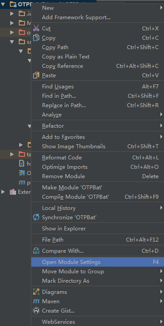Click the External Libraries bars icon
This screenshot has height=326, width=164.
(x=13, y=192)
